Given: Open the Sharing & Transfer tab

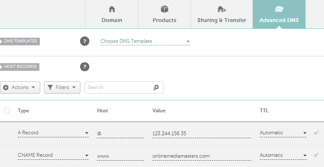Looking at the screenshot, I should pyautogui.click(x=222, y=14).
